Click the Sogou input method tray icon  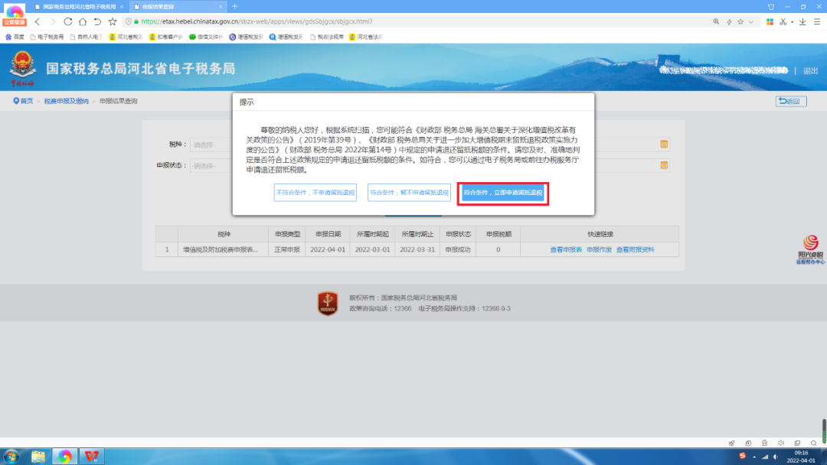742,456
